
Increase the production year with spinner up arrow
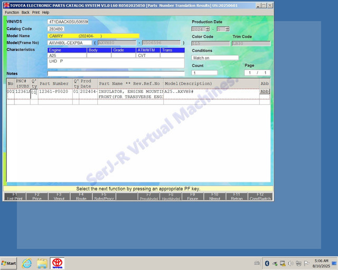coord(208,28)
